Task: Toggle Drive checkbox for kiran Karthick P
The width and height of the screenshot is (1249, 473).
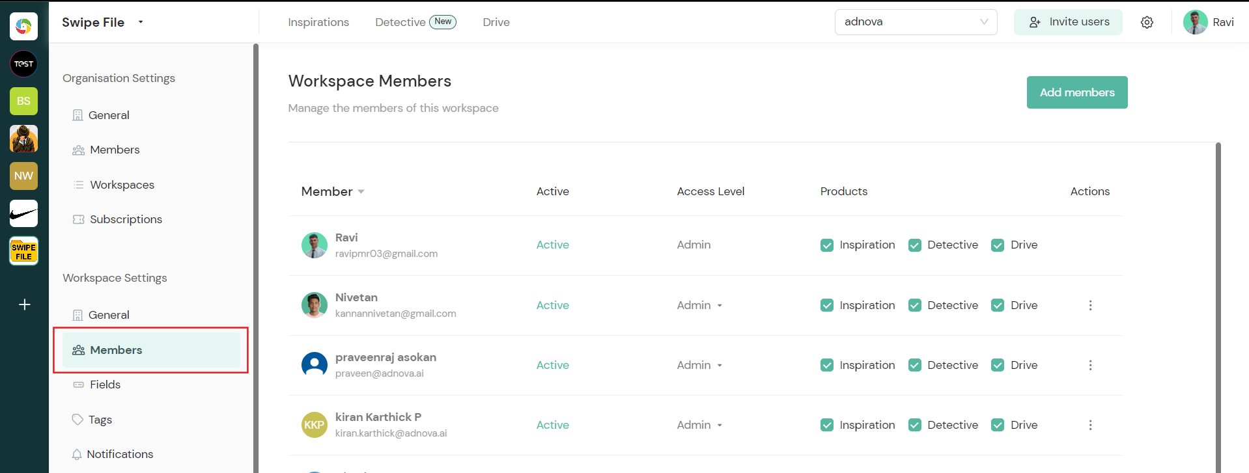Action: point(998,425)
